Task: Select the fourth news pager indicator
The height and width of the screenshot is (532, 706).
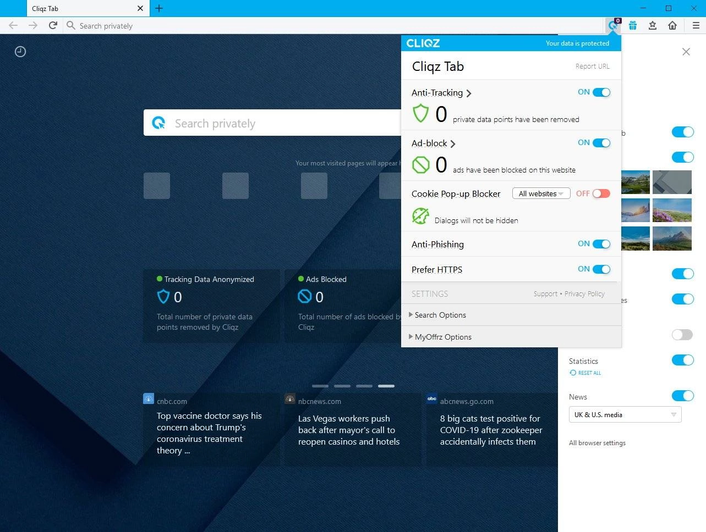Action: 386,386
